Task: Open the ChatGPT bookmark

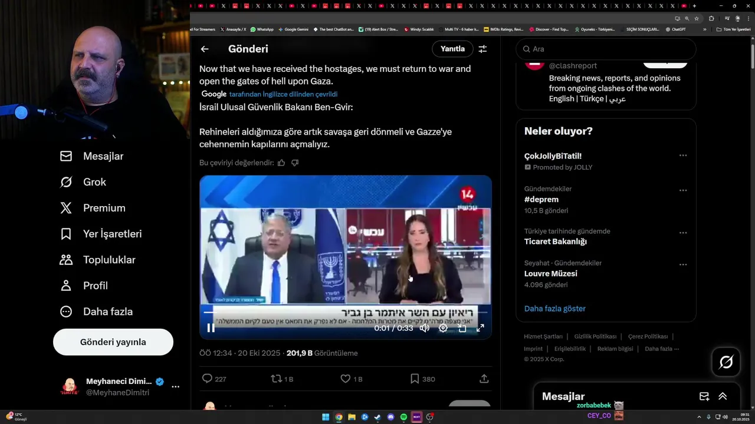Action: [675, 29]
